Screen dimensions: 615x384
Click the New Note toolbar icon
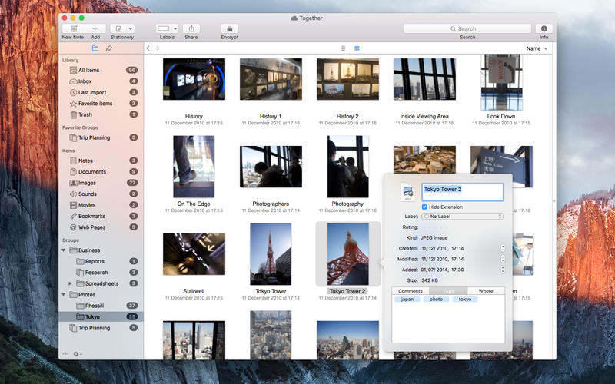73,28
